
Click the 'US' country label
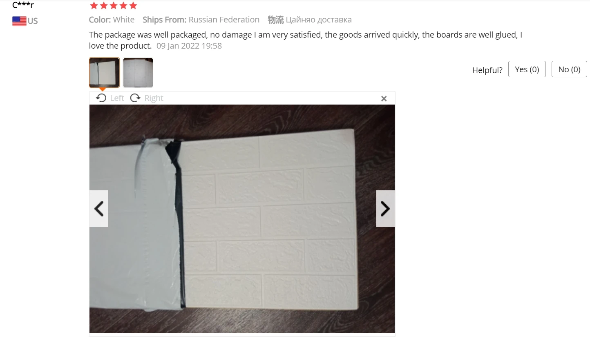(33, 21)
